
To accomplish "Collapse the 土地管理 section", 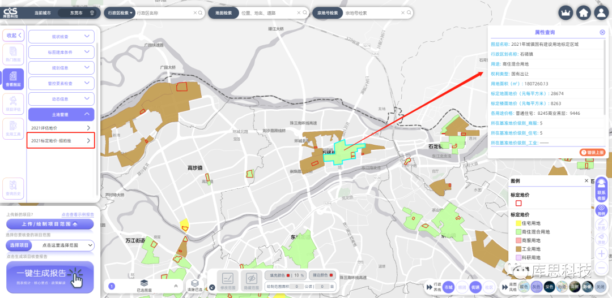I will pyautogui.click(x=61, y=115).
